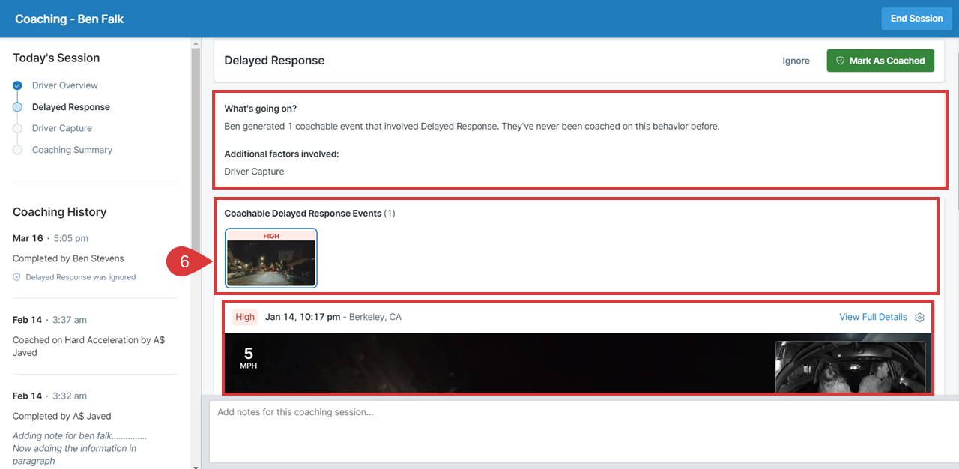Image resolution: width=959 pixels, height=469 pixels.
Task: Click 'Driver Capture' additional factor text
Action: coord(254,172)
